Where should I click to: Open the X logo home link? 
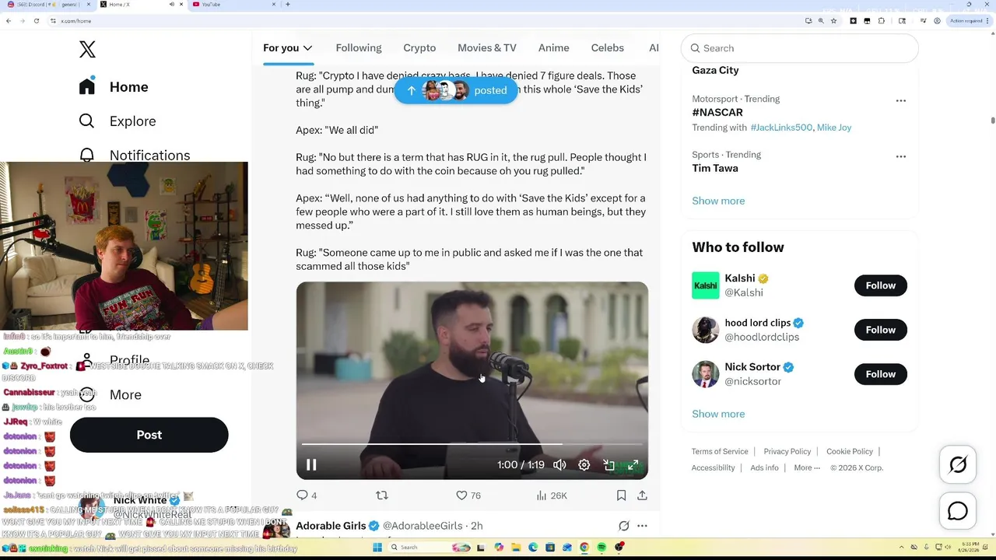[87, 49]
